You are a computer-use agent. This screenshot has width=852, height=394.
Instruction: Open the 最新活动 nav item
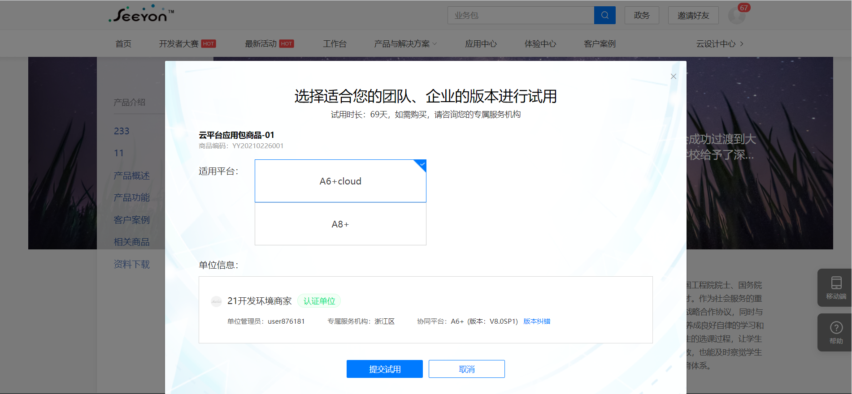(x=261, y=44)
